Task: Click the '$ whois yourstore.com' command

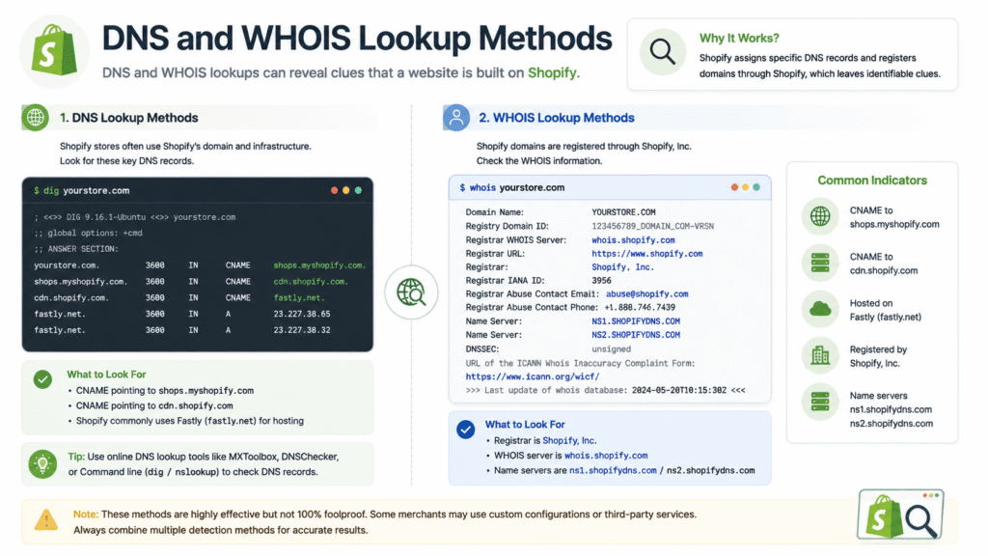Action: (511, 187)
